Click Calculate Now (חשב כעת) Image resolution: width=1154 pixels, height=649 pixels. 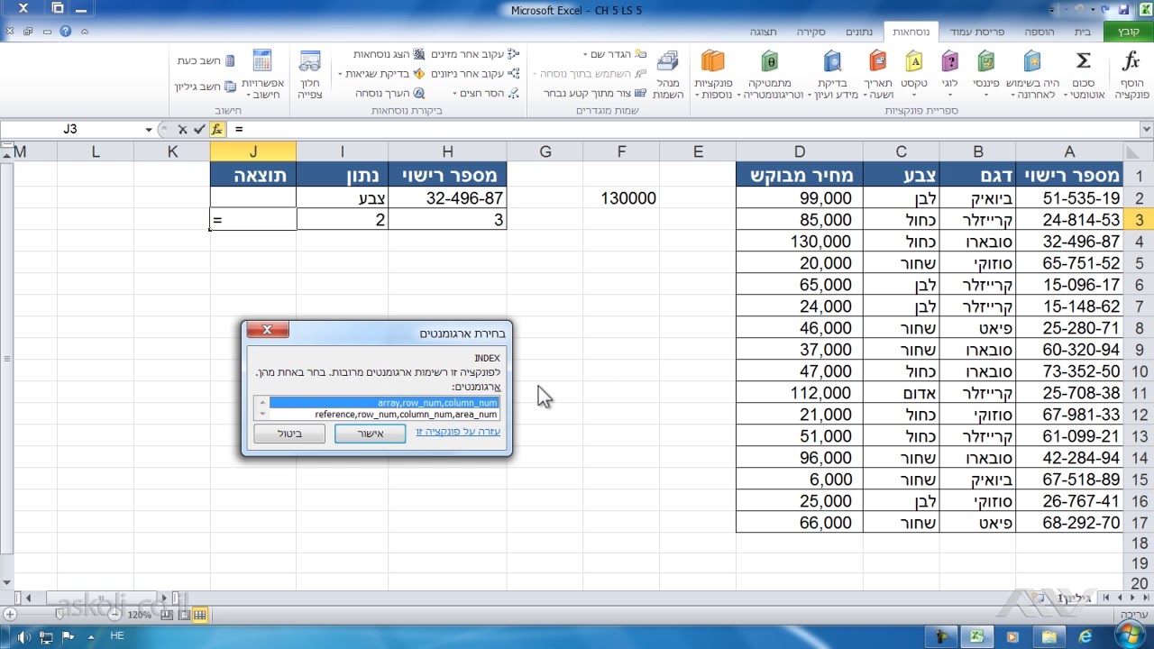point(206,60)
